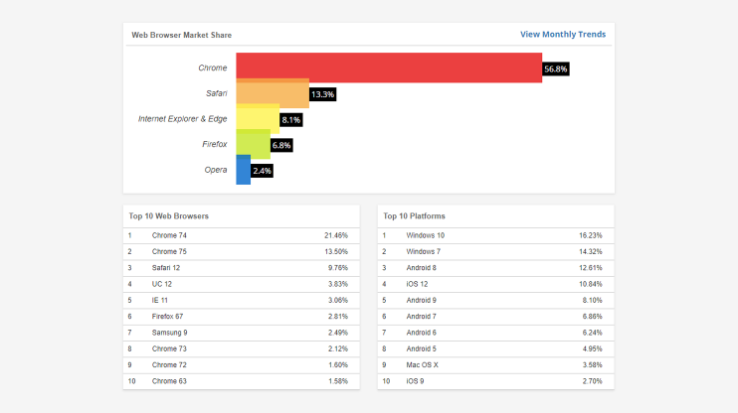Select the Chrome 72 row
Screen dimensions: 738x413
coord(242,365)
